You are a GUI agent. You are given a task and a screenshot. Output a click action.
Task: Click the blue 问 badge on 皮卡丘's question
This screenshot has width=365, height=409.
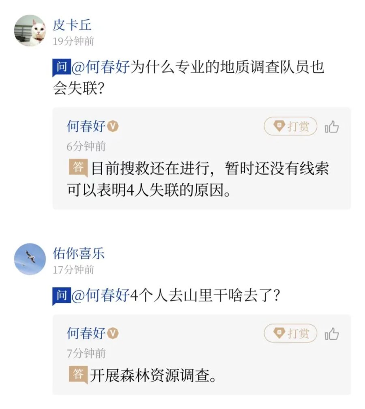click(61, 67)
